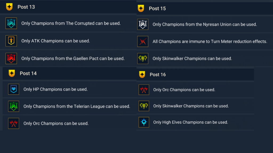This screenshot has width=273, height=153.
Task: Click the Skinwalker icon under Post 15
Action: [143, 58]
